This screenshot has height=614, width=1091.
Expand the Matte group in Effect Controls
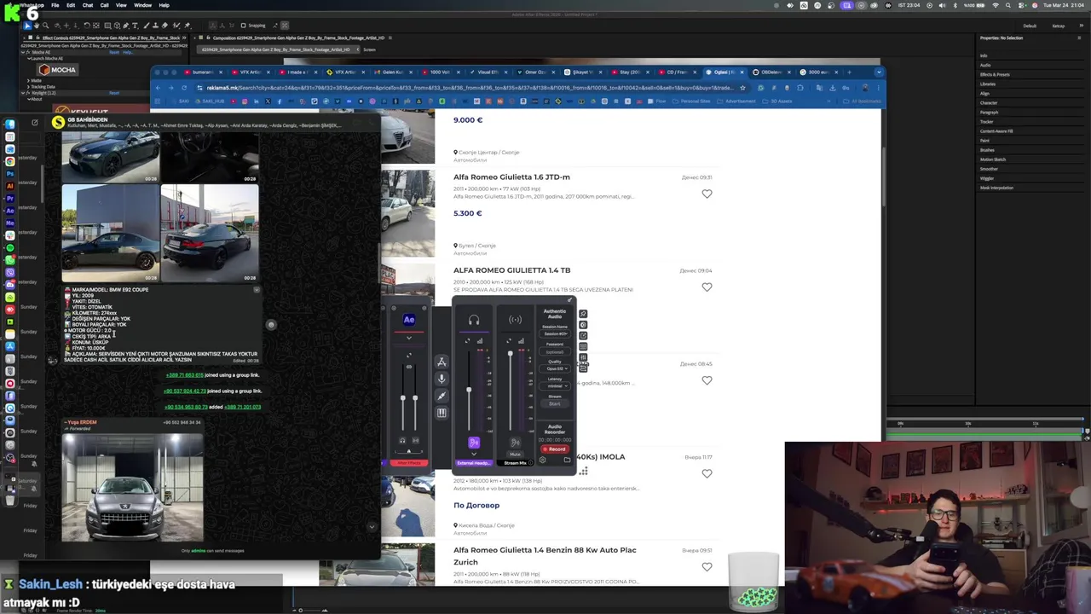(28, 80)
